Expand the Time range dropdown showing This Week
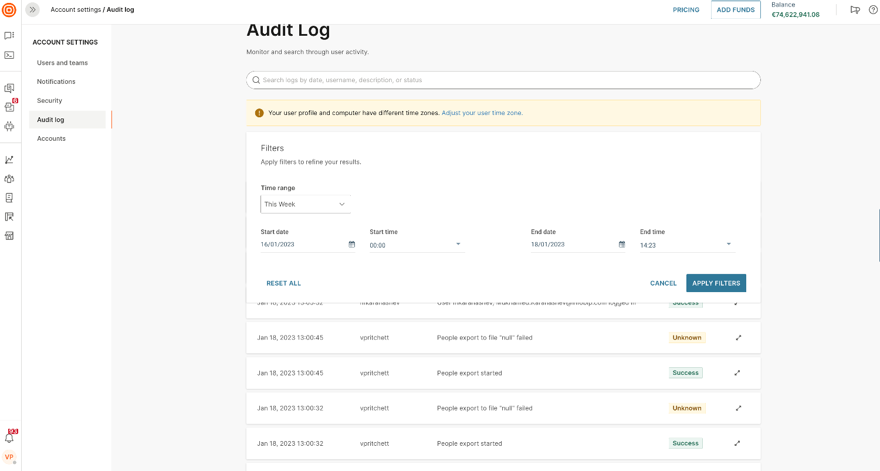880x471 pixels. click(x=306, y=204)
